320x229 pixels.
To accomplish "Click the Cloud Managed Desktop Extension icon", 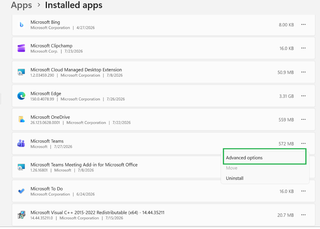I will [21, 72].
